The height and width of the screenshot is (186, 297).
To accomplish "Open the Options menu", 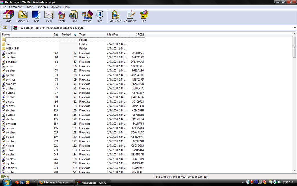I will tap(56, 7).
